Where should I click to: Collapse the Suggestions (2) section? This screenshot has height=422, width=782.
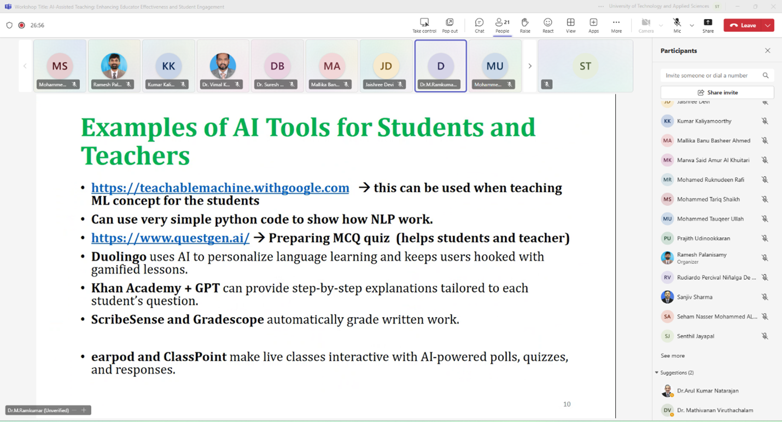tap(657, 373)
